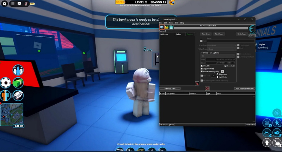Open the Value Type dropdown
The image size is (282, 152).
222,49
